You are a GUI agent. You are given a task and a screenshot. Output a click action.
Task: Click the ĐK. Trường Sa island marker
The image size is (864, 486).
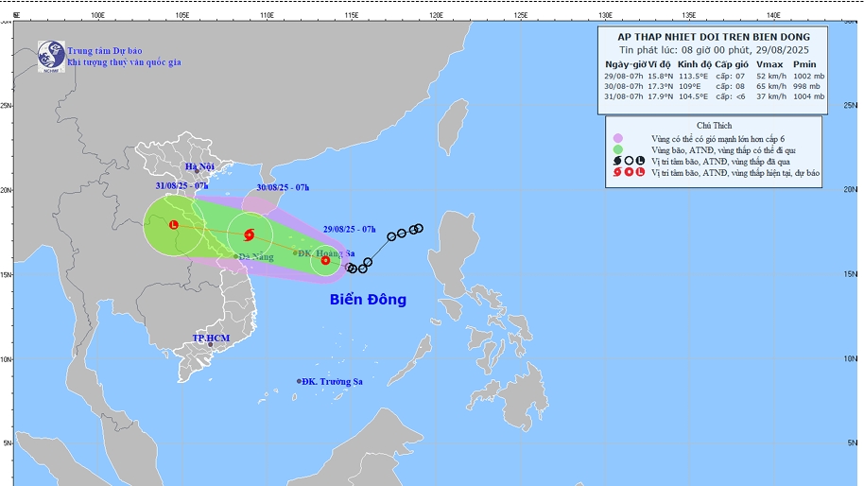(299, 381)
